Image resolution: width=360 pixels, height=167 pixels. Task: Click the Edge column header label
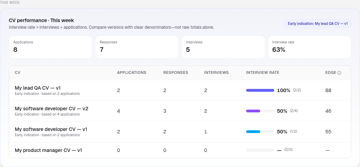coord(330,72)
